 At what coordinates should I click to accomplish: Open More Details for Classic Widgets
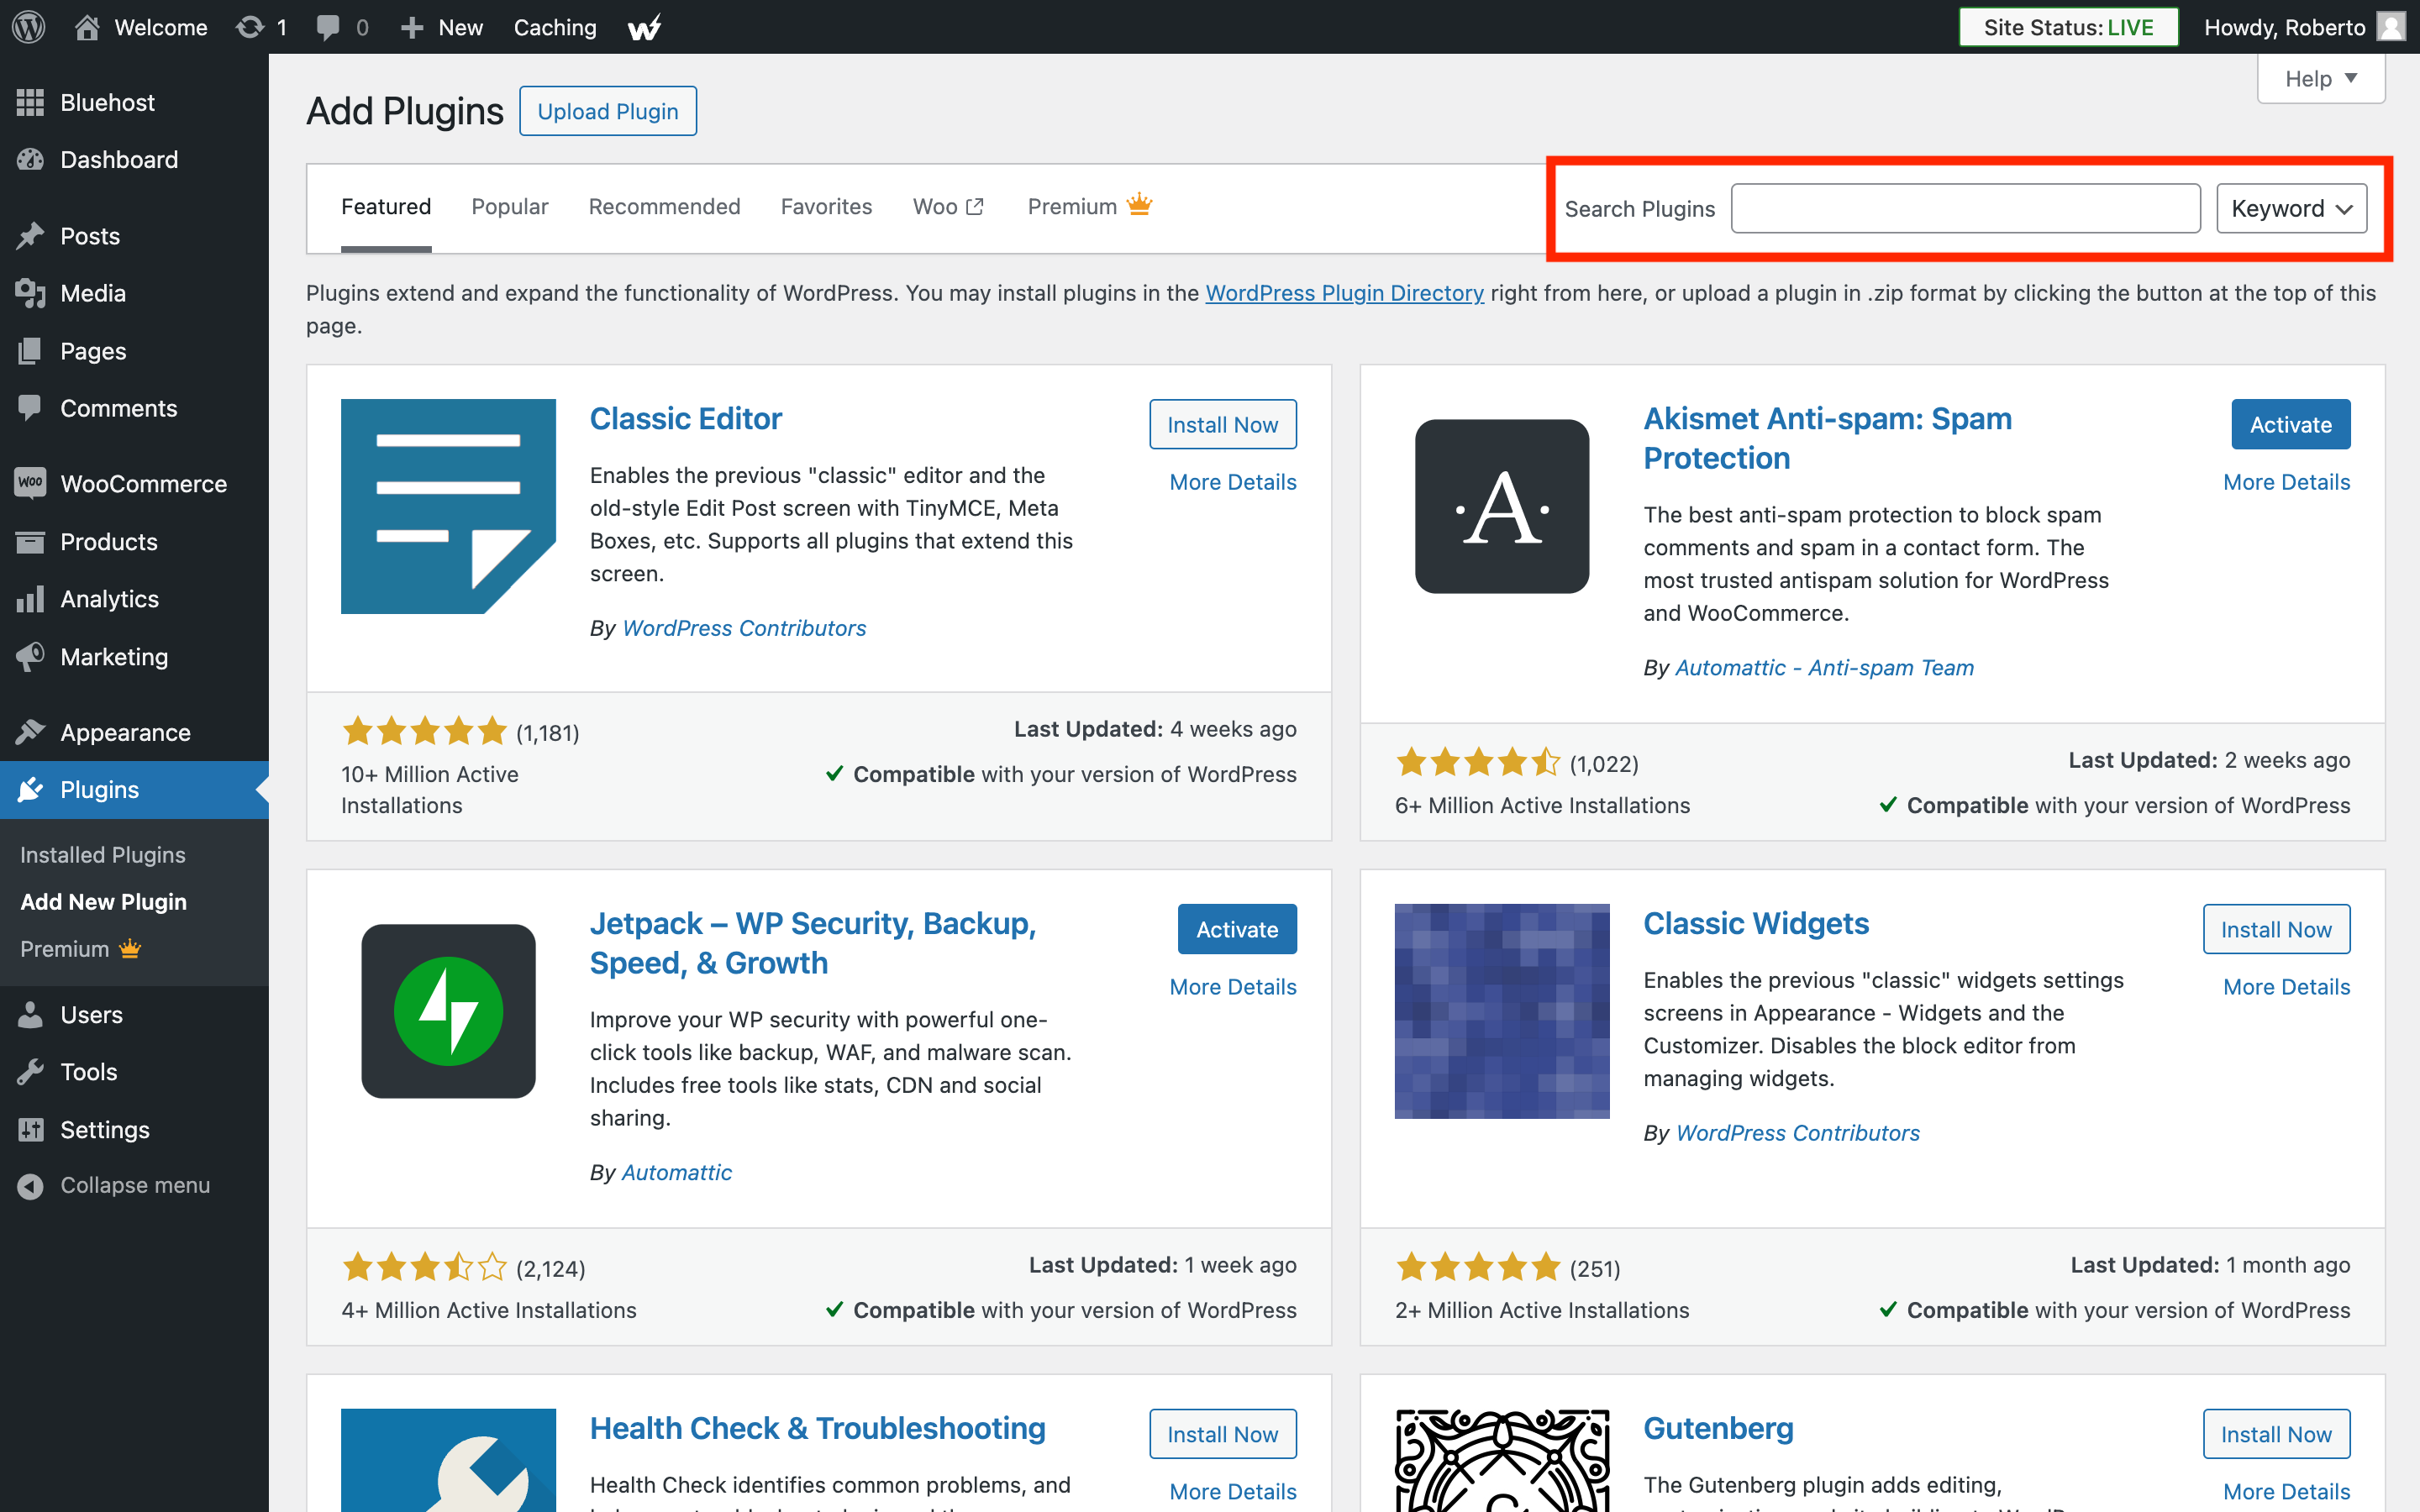coord(2286,987)
